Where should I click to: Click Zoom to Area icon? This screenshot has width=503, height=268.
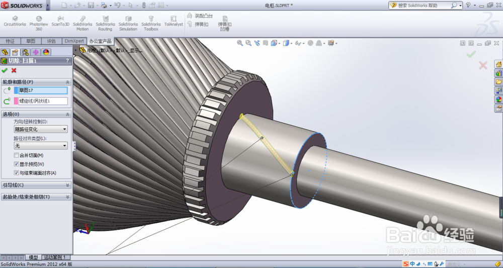(x=248, y=43)
